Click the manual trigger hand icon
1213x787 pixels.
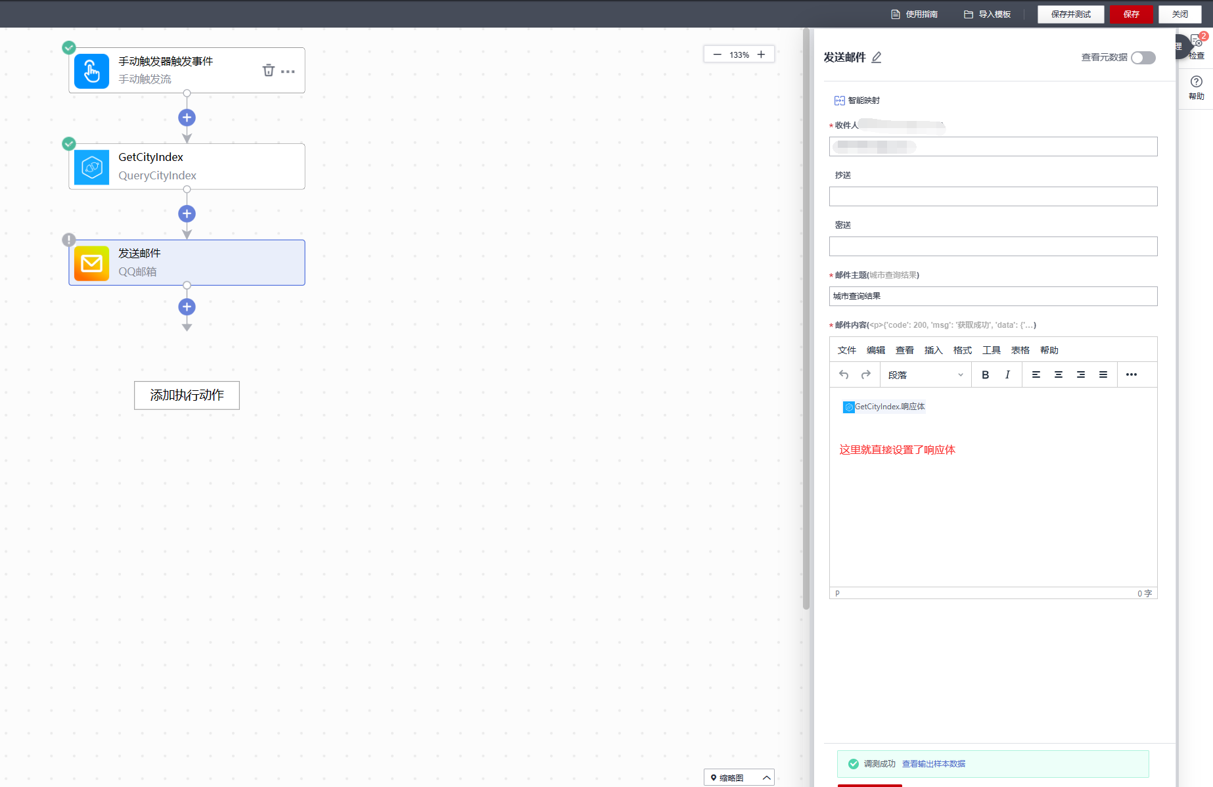coord(91,71)
